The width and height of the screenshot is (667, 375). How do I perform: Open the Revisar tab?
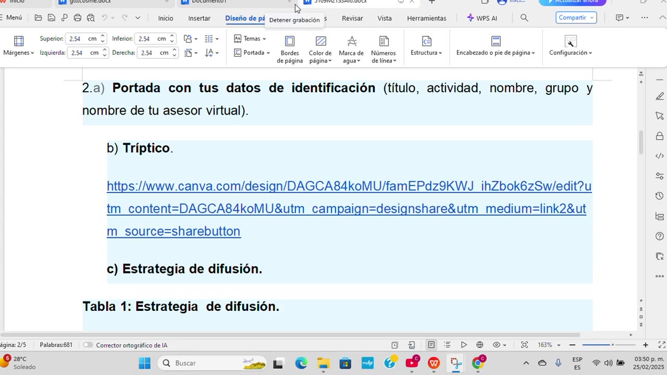[352, 18]
